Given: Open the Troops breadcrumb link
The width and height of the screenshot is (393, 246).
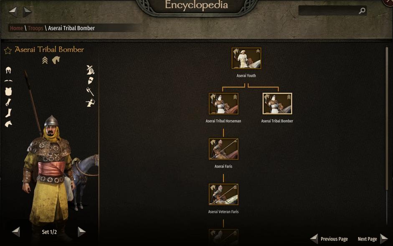Looking at the screenshot, I should click(35, 28).
